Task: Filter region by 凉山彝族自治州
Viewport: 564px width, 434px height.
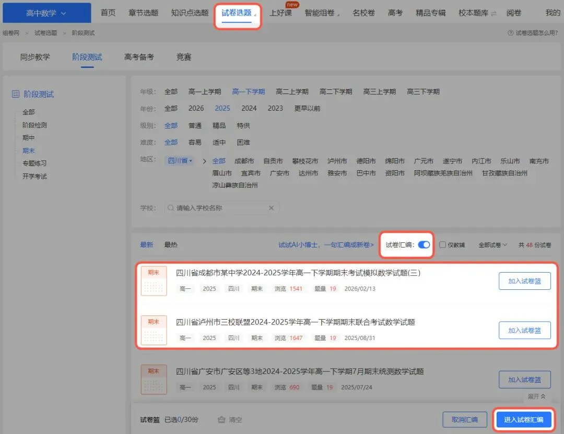Action: [235, 185]
